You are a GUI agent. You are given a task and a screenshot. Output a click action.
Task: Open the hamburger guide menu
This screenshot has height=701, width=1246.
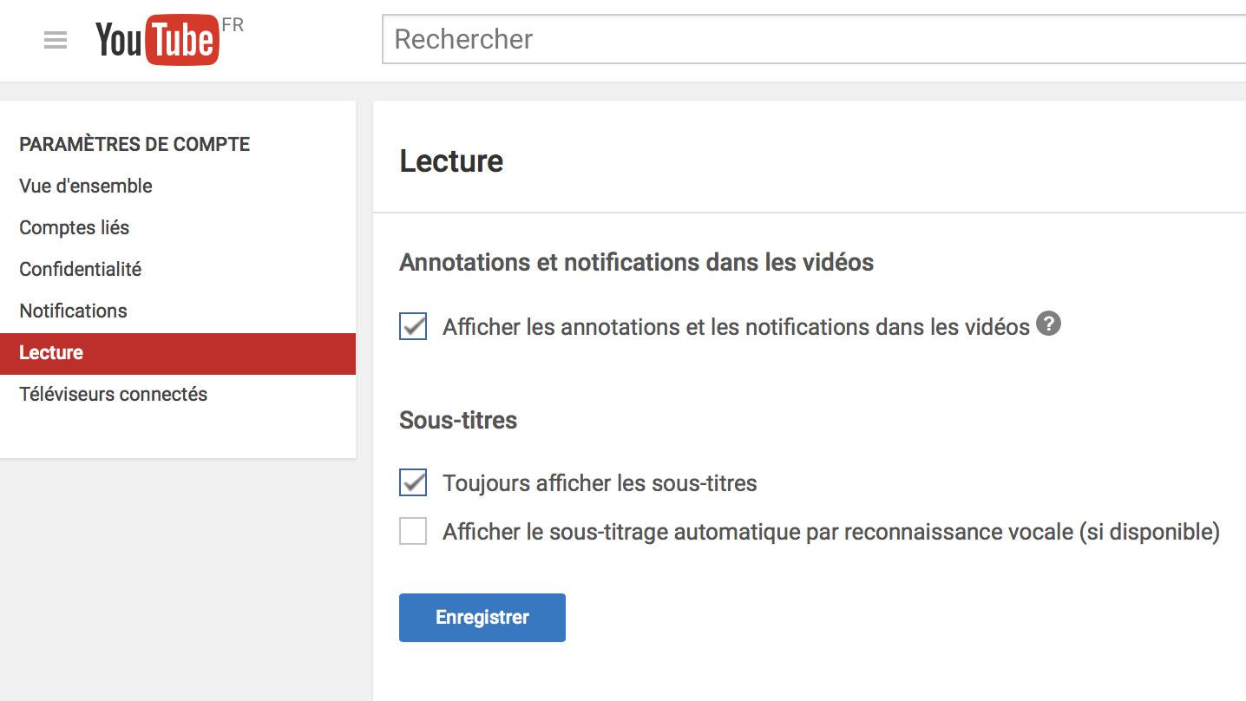pos(56,40)
